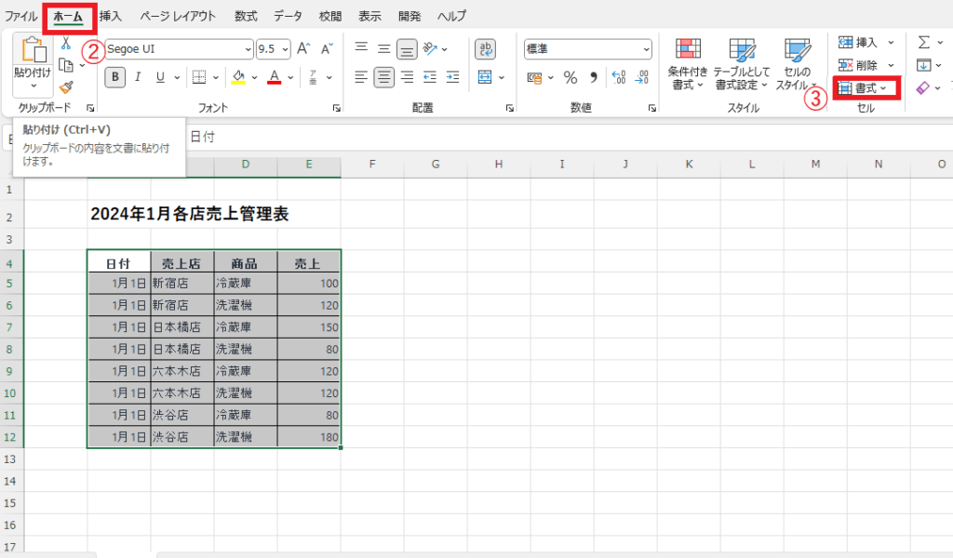The height and width of the screenshot is (558, 953).
Task: Click the formula bar showing 日付
Action: (569, 138)
